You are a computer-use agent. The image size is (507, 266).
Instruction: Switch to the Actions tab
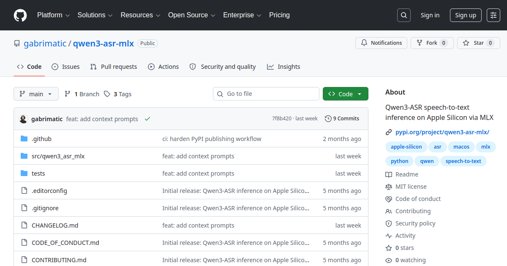pyautogui.click(x=163, y=67)
